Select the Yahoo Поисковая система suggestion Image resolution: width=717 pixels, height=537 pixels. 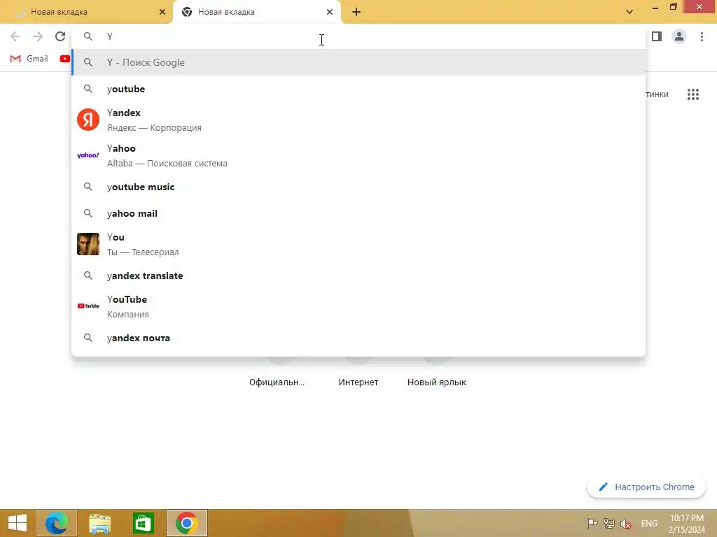[x=359, y=155]
